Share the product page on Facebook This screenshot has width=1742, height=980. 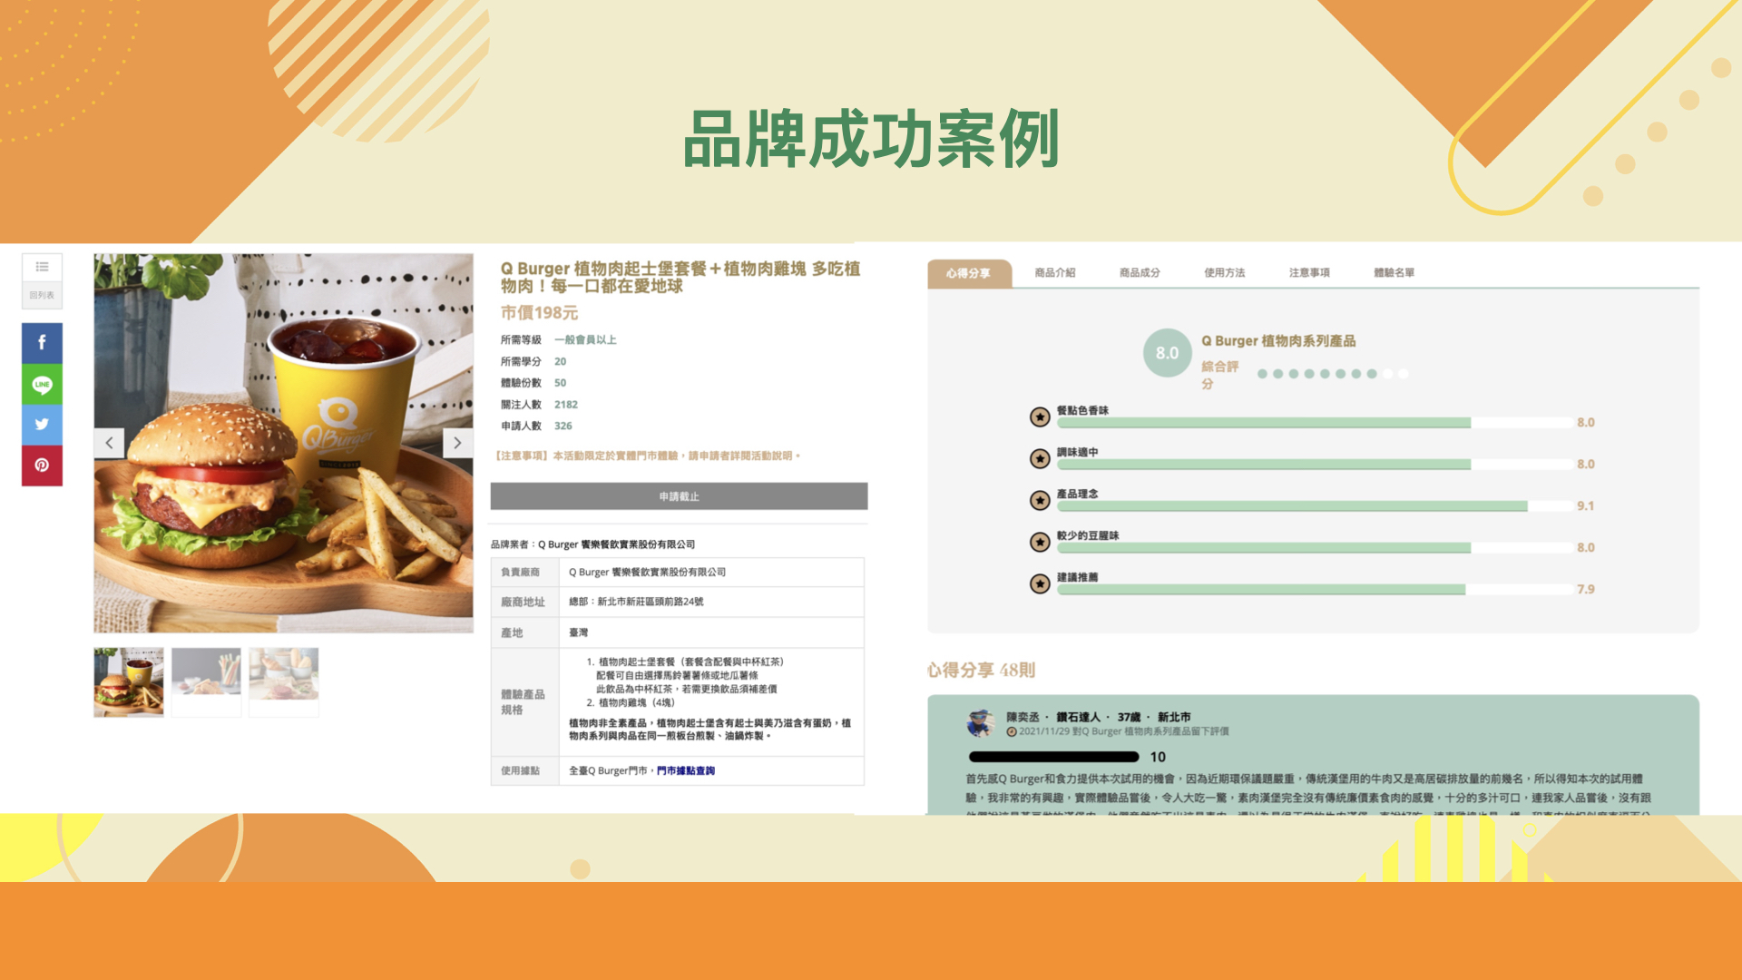click(42, 343)
